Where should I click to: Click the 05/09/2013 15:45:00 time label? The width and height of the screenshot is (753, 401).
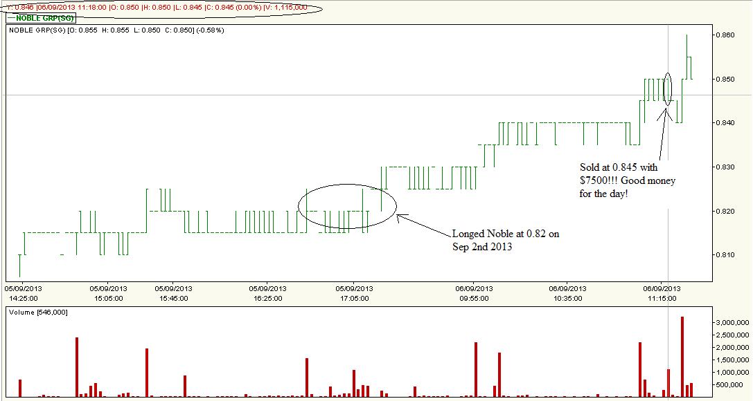point(173,293)
